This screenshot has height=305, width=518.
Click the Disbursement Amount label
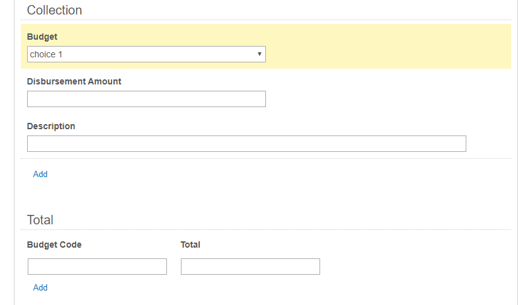pos(74,81)
